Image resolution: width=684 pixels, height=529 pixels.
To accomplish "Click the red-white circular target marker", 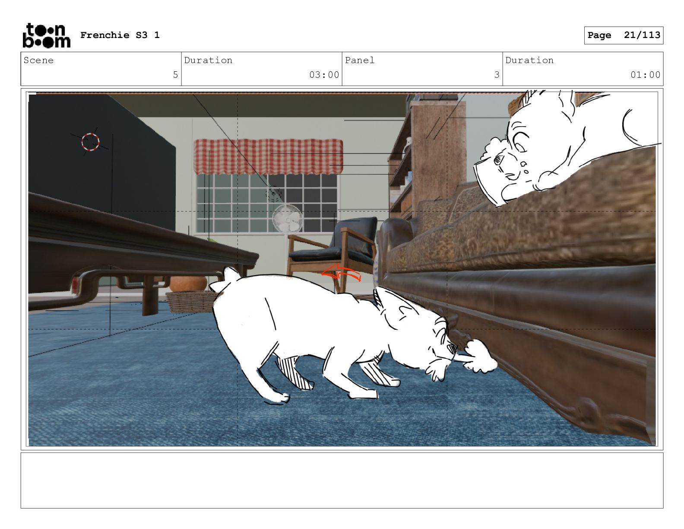I will tap(91, 142).
